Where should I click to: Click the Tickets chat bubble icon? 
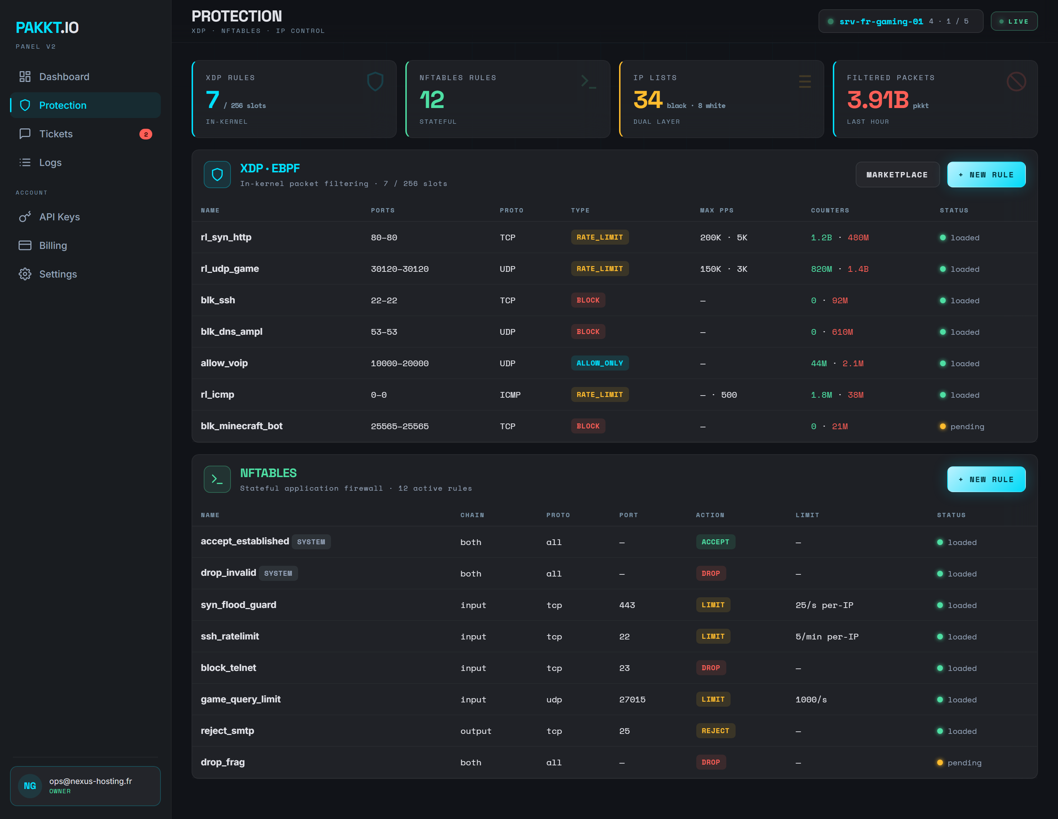point(25,134)
